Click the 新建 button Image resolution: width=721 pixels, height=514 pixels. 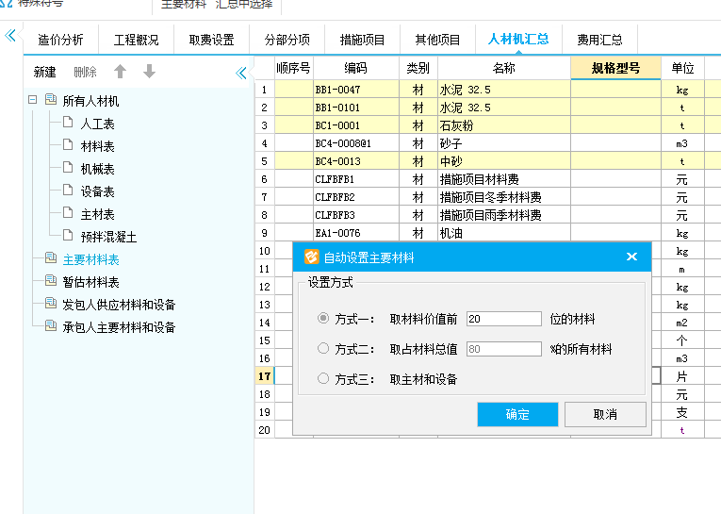[44, 73]
